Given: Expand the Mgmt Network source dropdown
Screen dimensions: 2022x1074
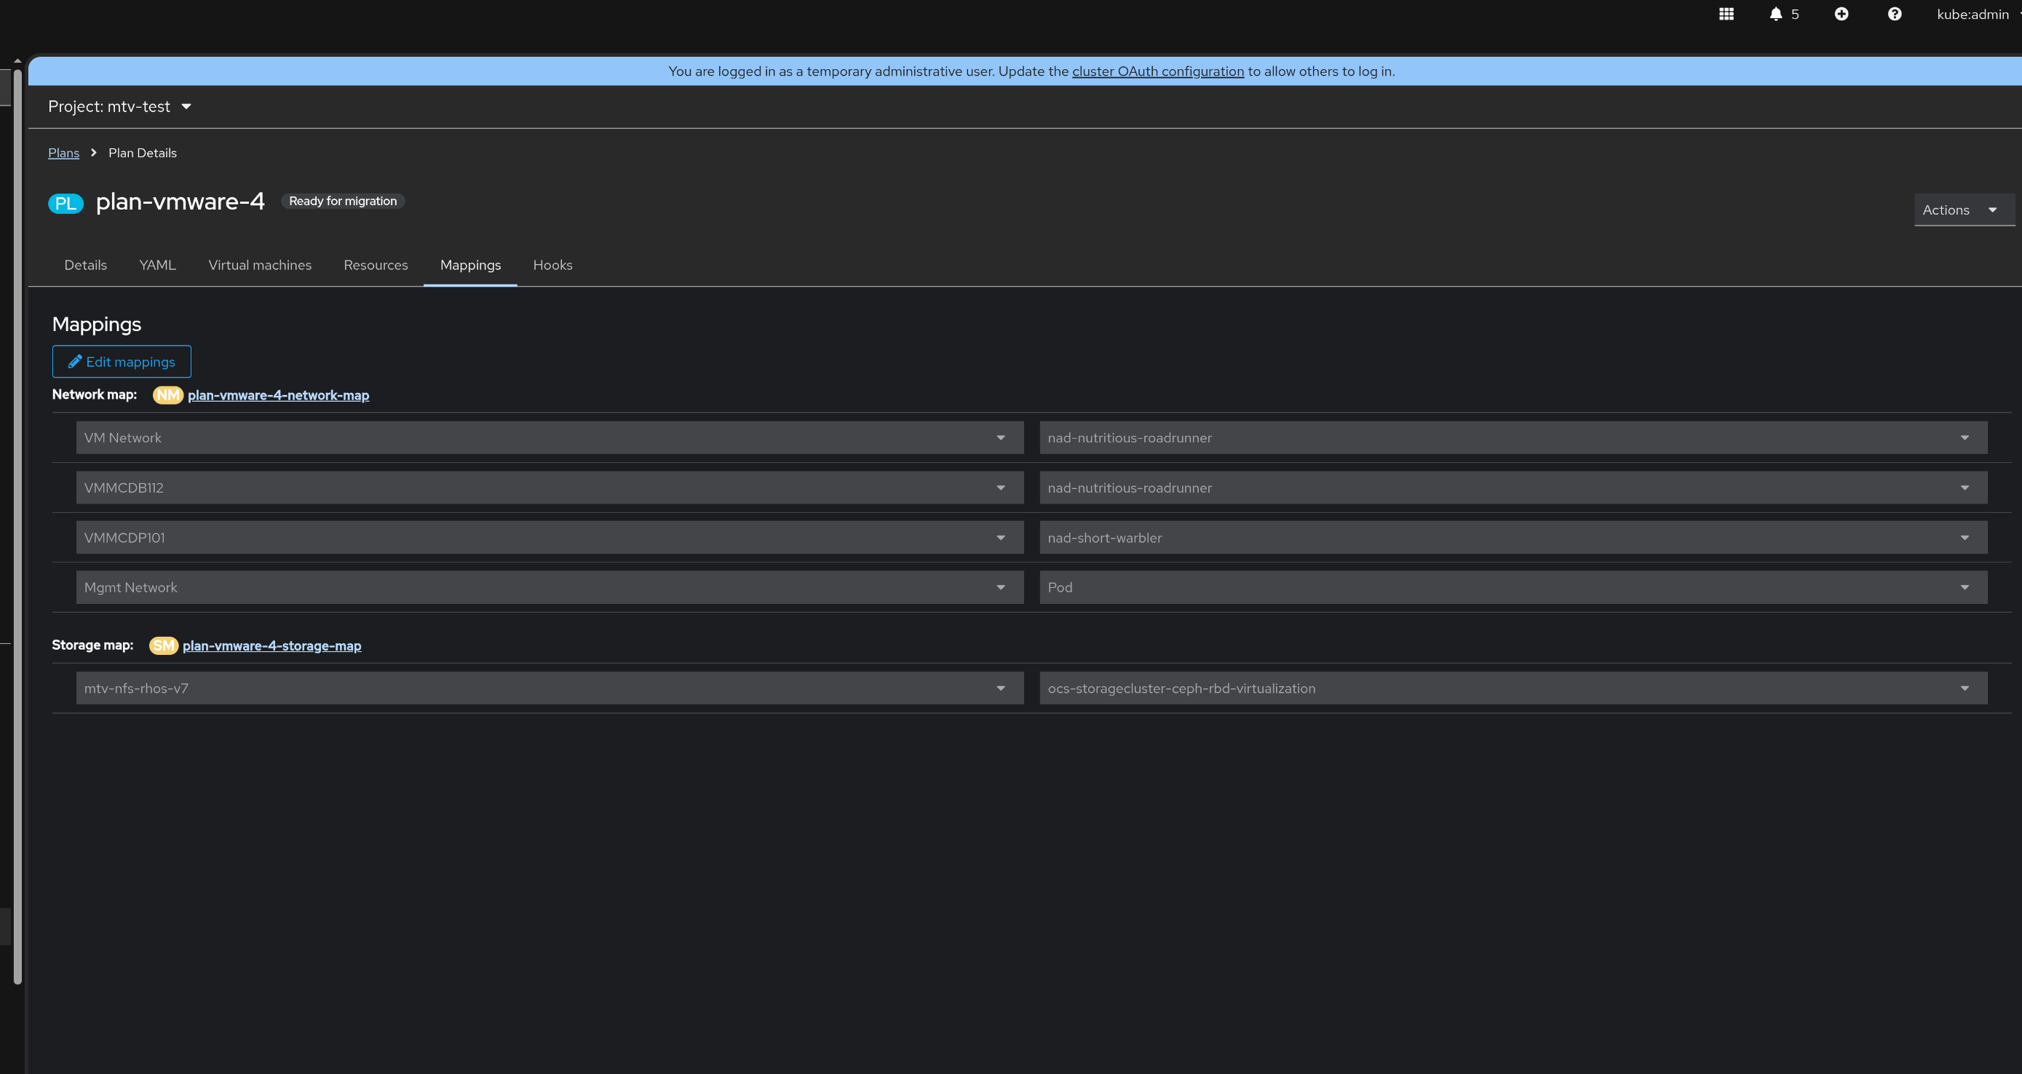Looking at the screenshot, I should tap(550, 588).
